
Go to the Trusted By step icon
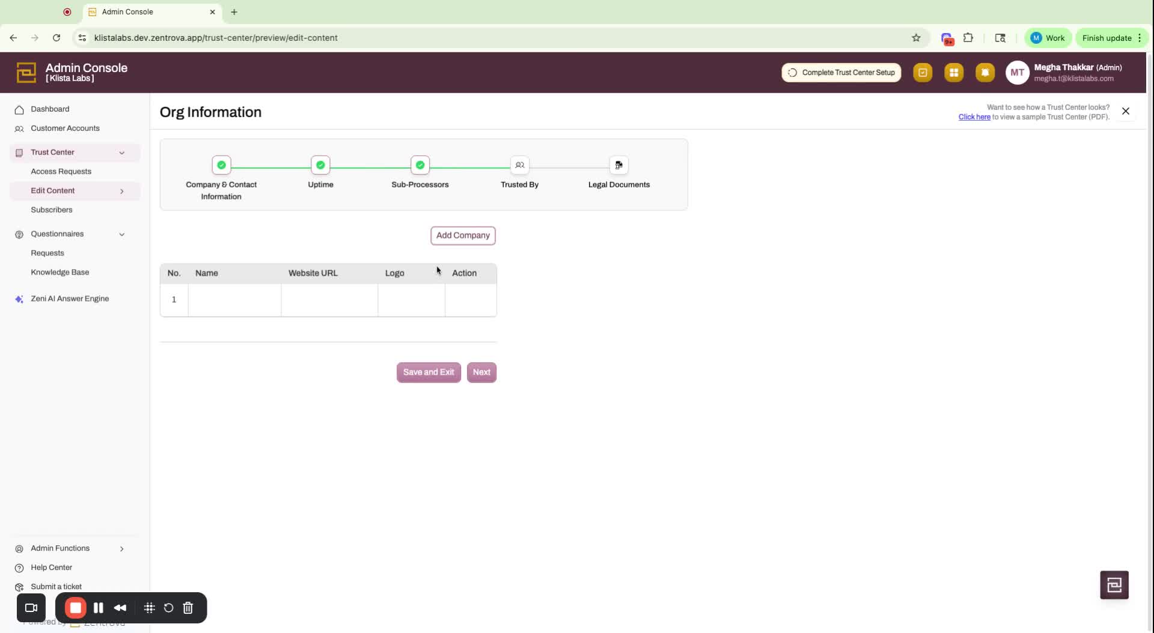(x=520, y=165)
